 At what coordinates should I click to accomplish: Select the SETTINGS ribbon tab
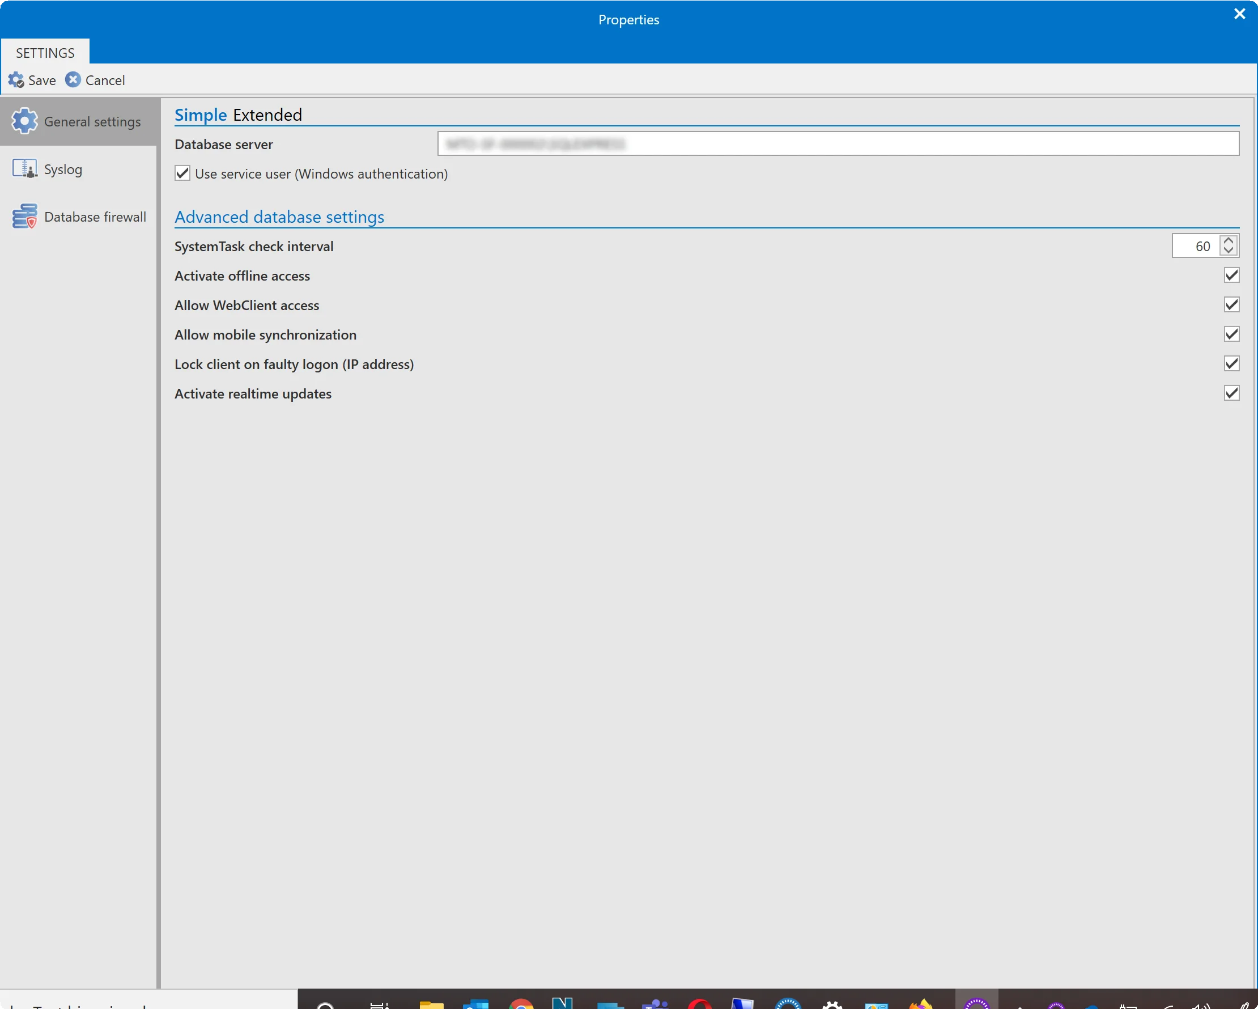tap(45, 53)
